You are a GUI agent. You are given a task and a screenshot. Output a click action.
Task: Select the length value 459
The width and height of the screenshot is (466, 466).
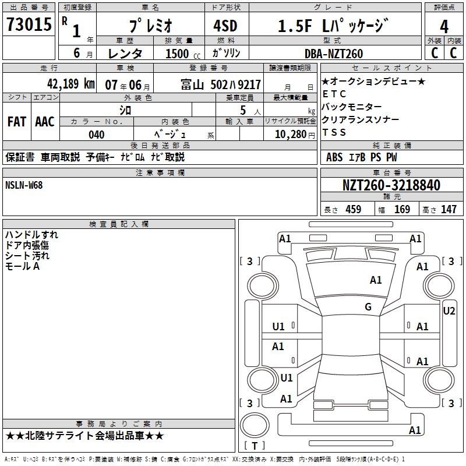click(354, 209)
